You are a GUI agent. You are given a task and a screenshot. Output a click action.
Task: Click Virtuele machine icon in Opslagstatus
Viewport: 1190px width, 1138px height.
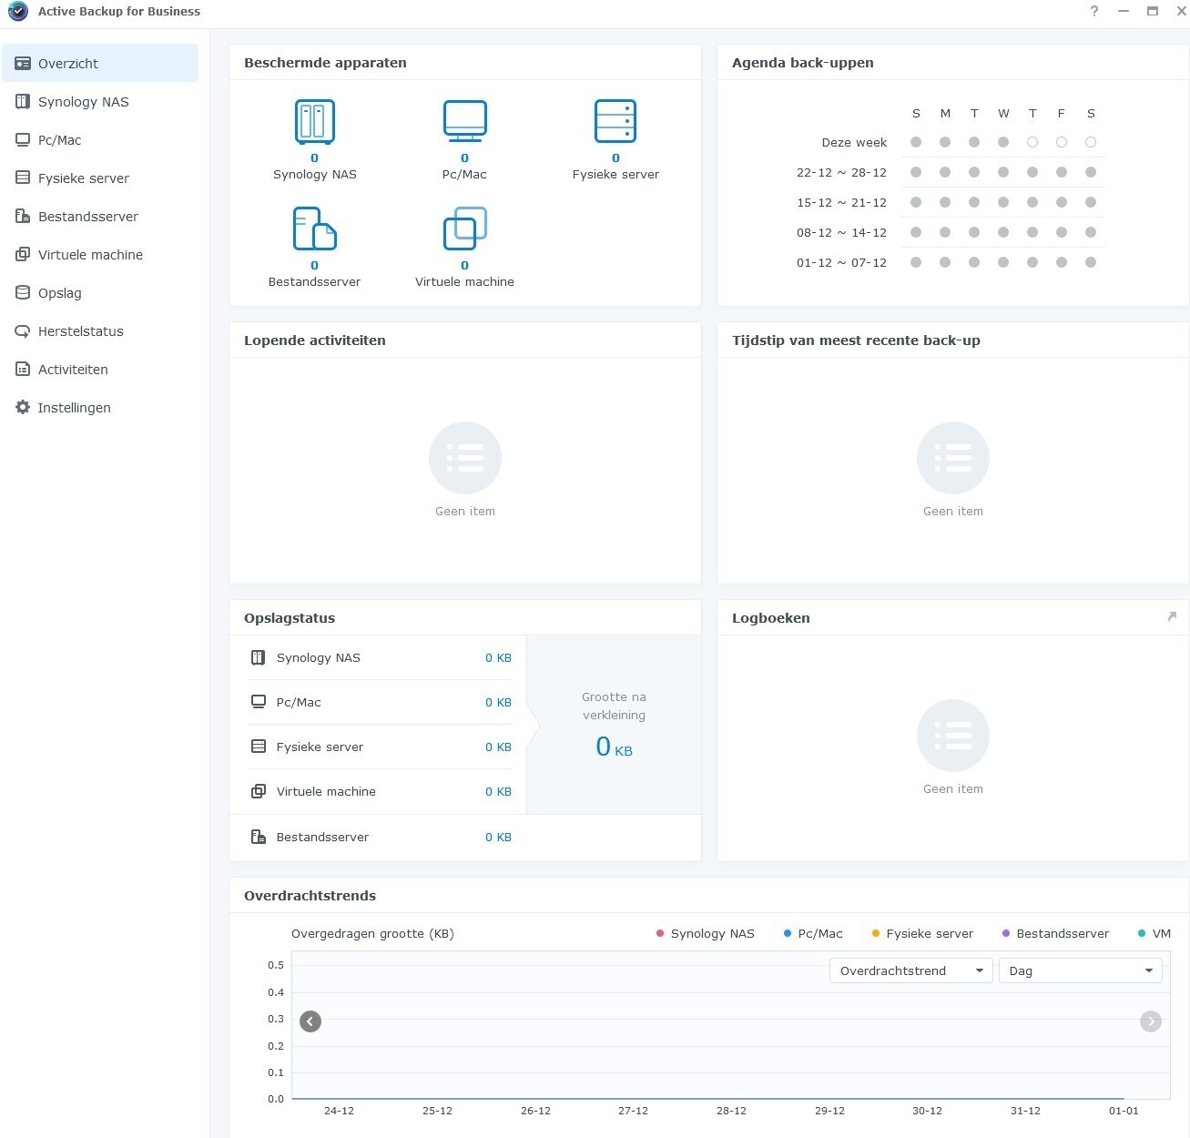258,791
